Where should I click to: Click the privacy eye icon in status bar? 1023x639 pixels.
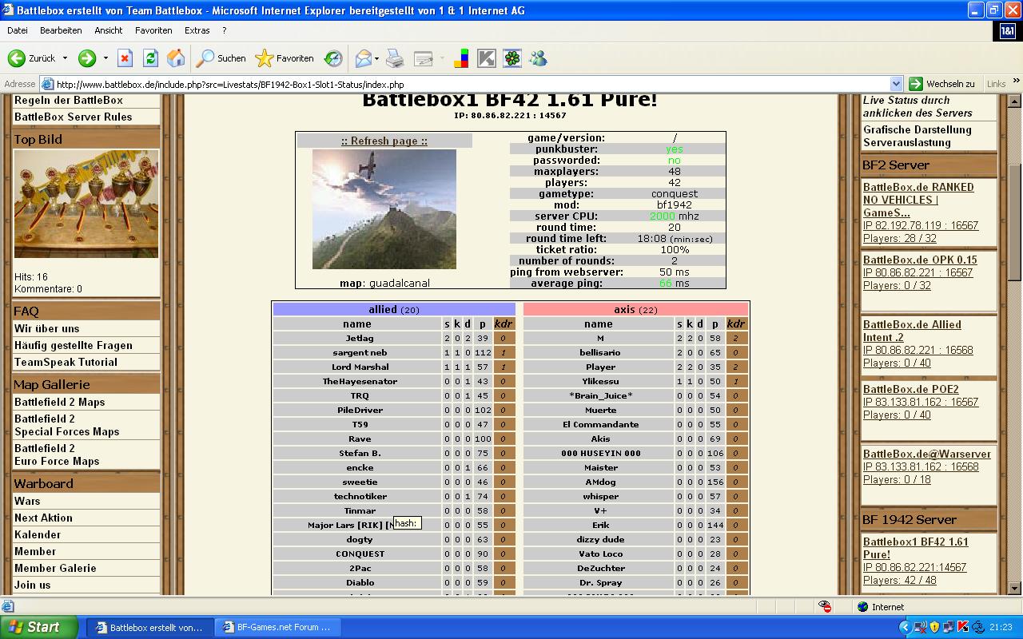click(x=825, y=606)
